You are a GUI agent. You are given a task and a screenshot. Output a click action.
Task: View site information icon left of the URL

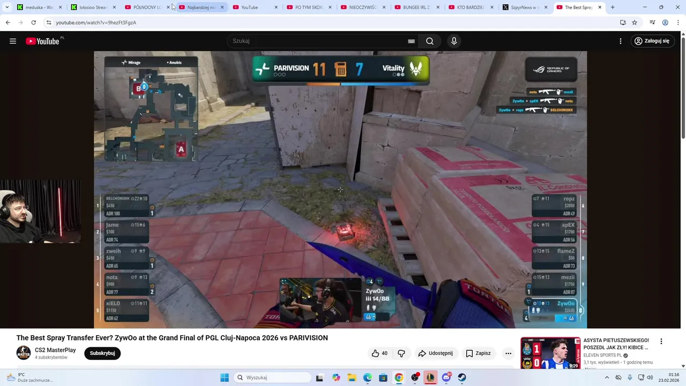point(49,23)
